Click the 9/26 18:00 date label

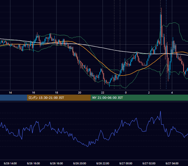coord(56,163)
